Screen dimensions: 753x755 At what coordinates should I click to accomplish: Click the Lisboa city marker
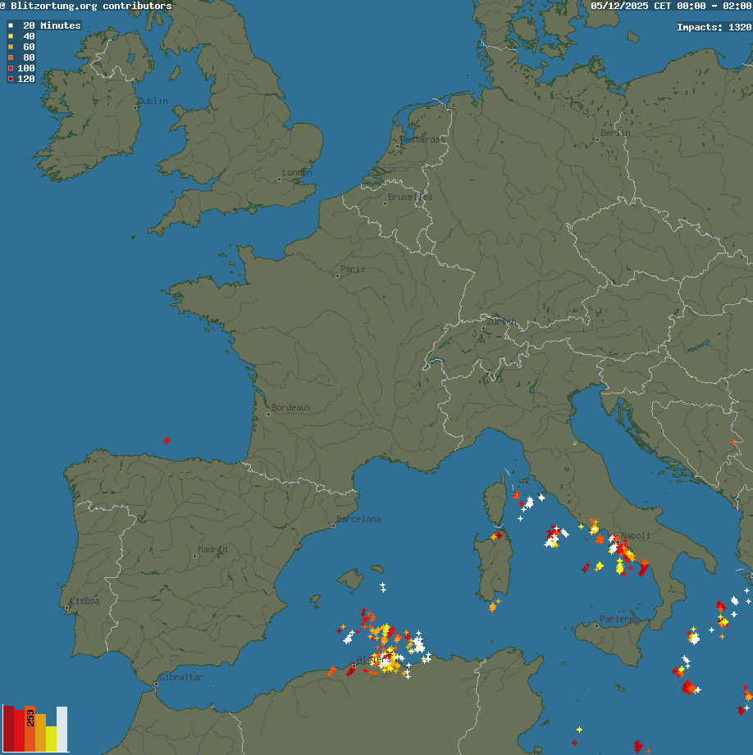click(72, 607)
